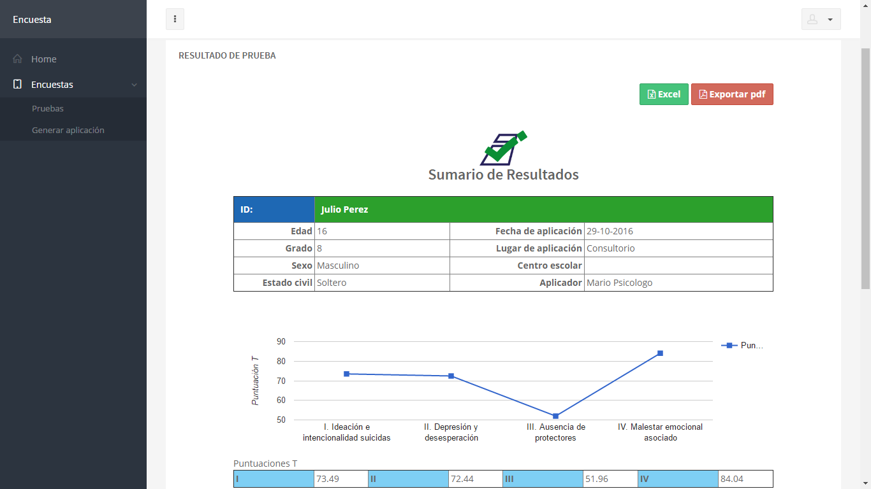
Task: Click the chart point for Malestar emocional asociado
Action: click(660, 353)
